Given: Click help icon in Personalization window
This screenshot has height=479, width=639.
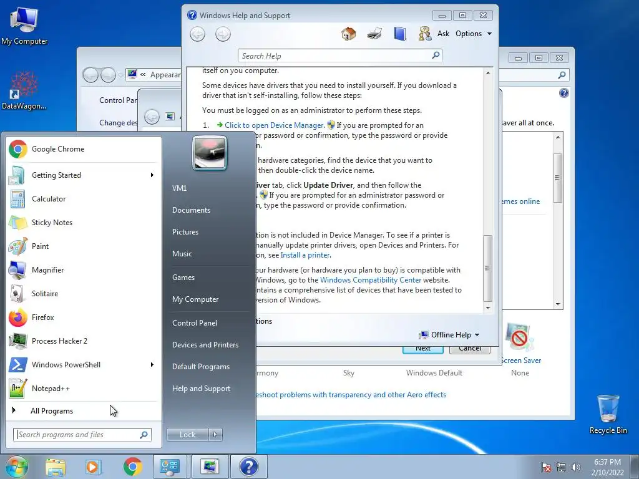Looking at the screenshot, I should click(x=563, y=93).
